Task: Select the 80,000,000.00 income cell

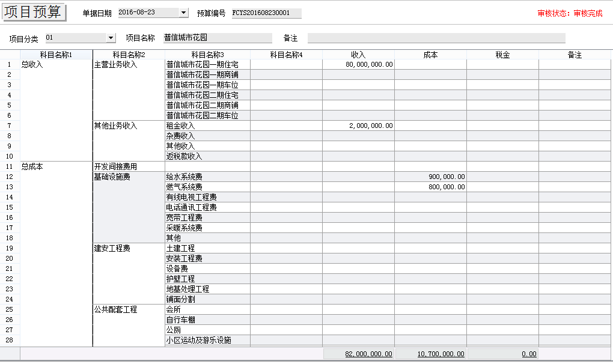Action: [358, 64]
